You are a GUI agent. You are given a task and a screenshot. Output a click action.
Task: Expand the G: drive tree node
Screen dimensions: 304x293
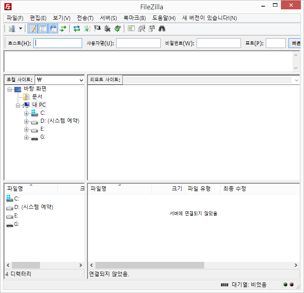[x=26, y=137]
